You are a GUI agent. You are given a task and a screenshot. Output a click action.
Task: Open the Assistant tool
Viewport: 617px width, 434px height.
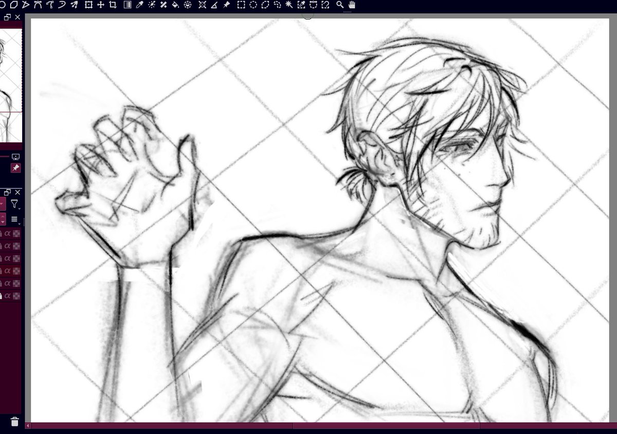[x=202, y=5]
